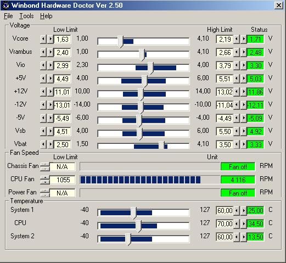Increase +5V high limit using right arrow

coord(244,79)
